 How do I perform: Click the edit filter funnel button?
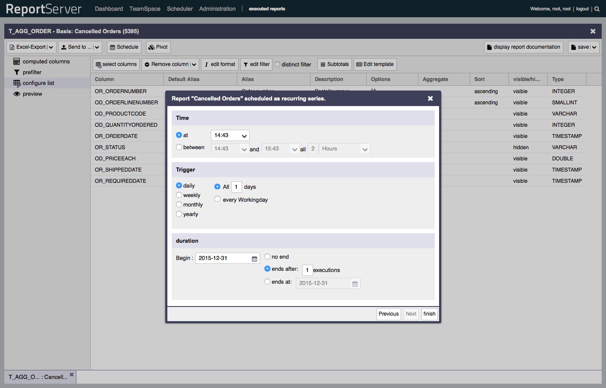(256, 64)
